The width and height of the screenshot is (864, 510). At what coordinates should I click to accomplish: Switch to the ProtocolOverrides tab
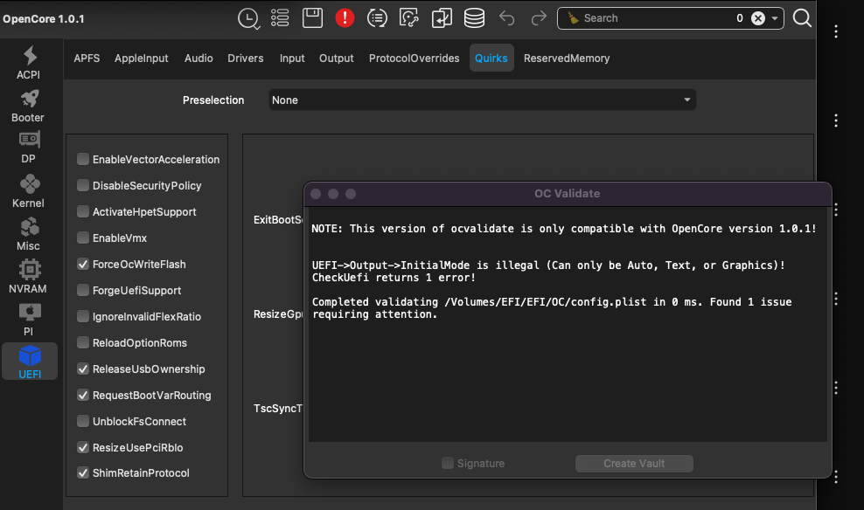(x=414, y=59)
